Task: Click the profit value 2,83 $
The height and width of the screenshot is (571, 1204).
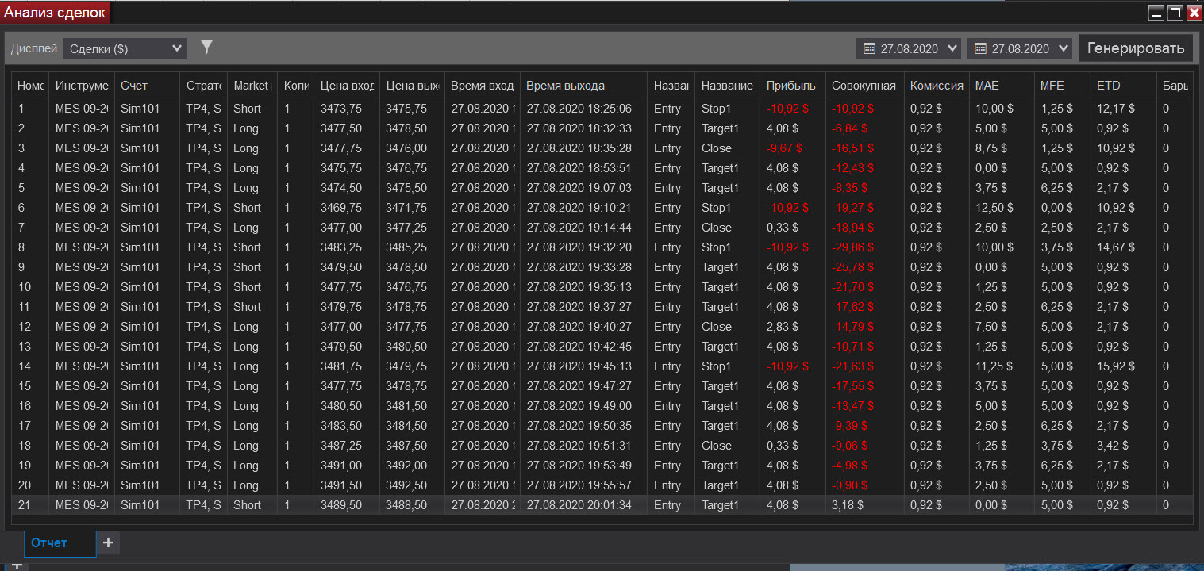Action: tap(783, 327)
